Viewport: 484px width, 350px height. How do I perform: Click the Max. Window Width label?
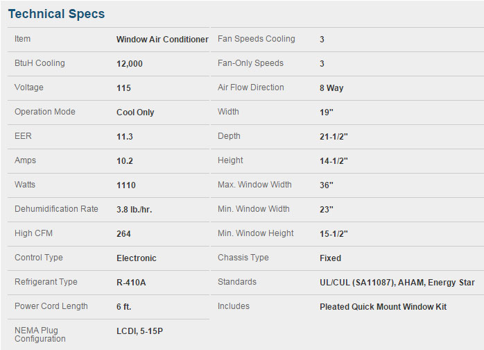[254, 185]
